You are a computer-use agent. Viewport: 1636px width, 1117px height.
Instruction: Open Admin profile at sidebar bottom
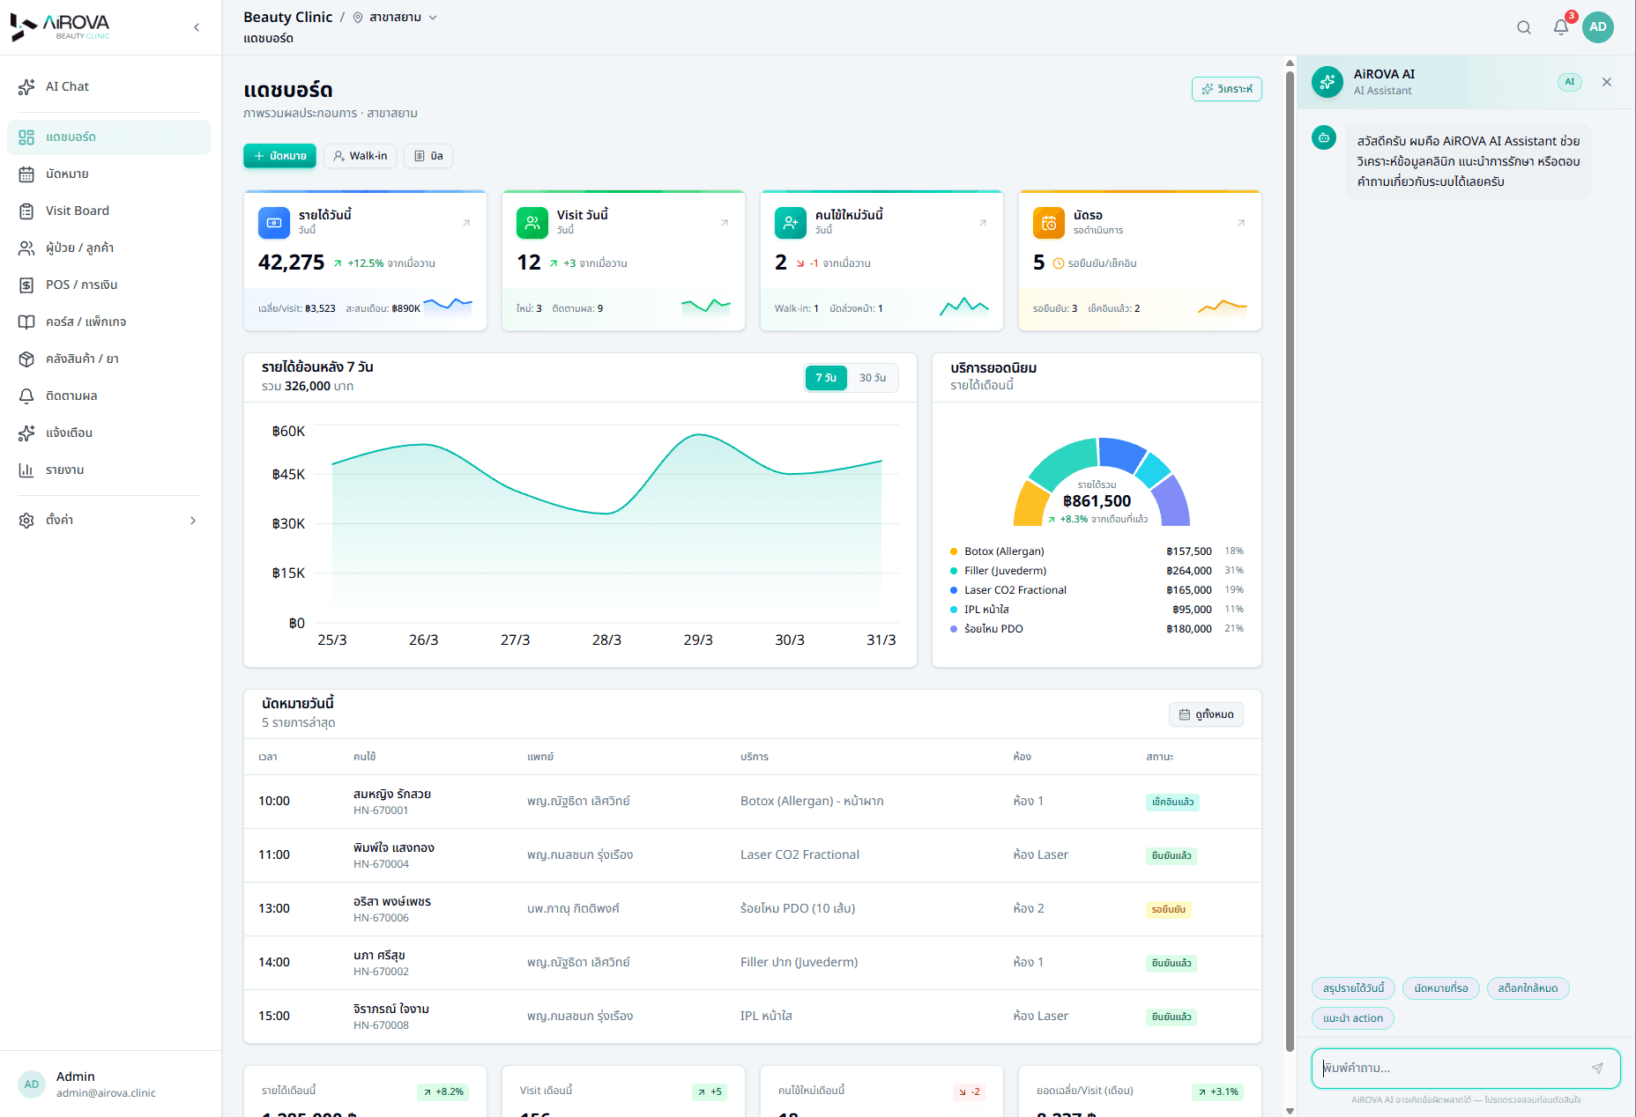[111, 1084]
